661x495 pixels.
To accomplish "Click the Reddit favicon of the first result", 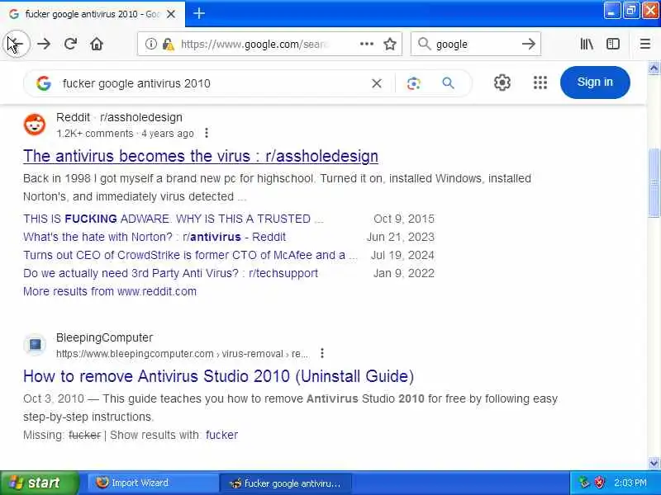I will (35, 125).
